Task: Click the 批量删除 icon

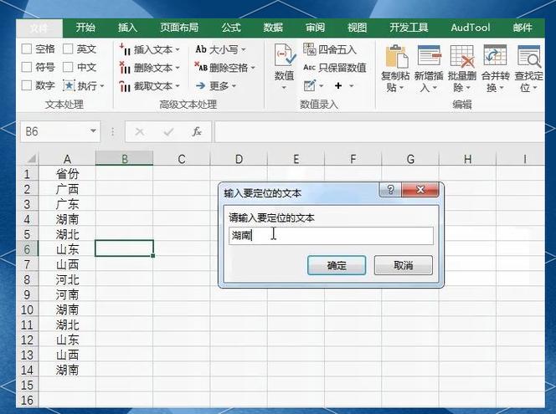Action: (x=462, y=56)
